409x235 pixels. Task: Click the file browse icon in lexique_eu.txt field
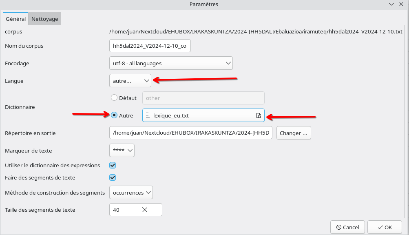click(x=258, y=115)
